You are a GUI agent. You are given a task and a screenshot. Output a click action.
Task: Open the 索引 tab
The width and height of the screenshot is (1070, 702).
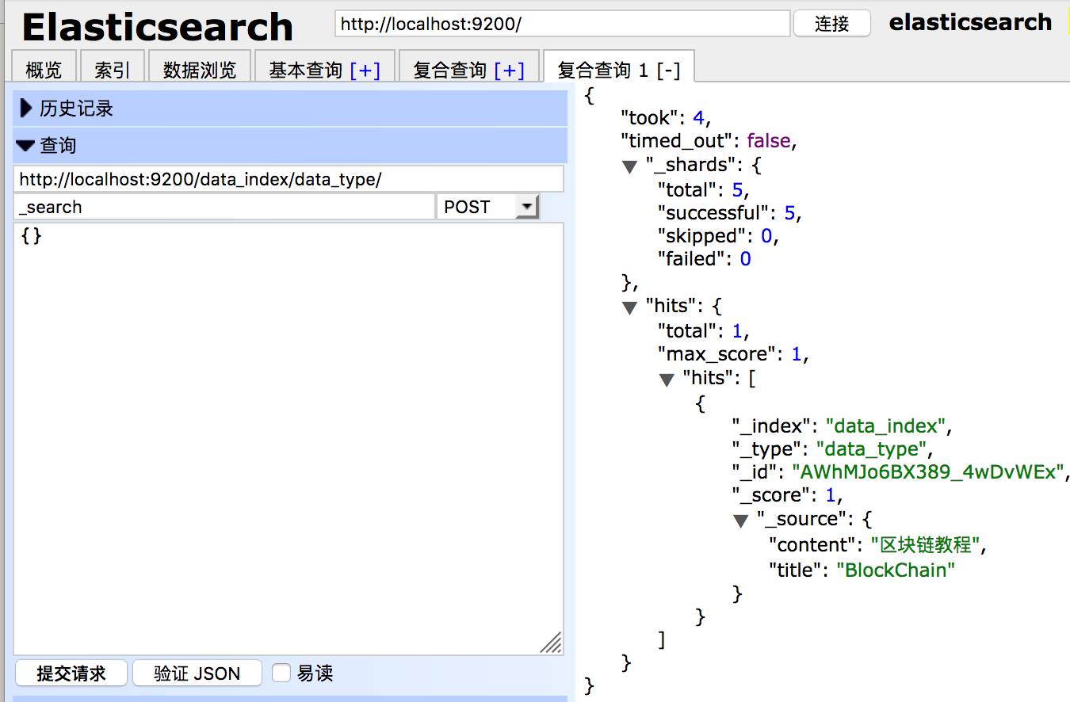[x=112, y=69]
